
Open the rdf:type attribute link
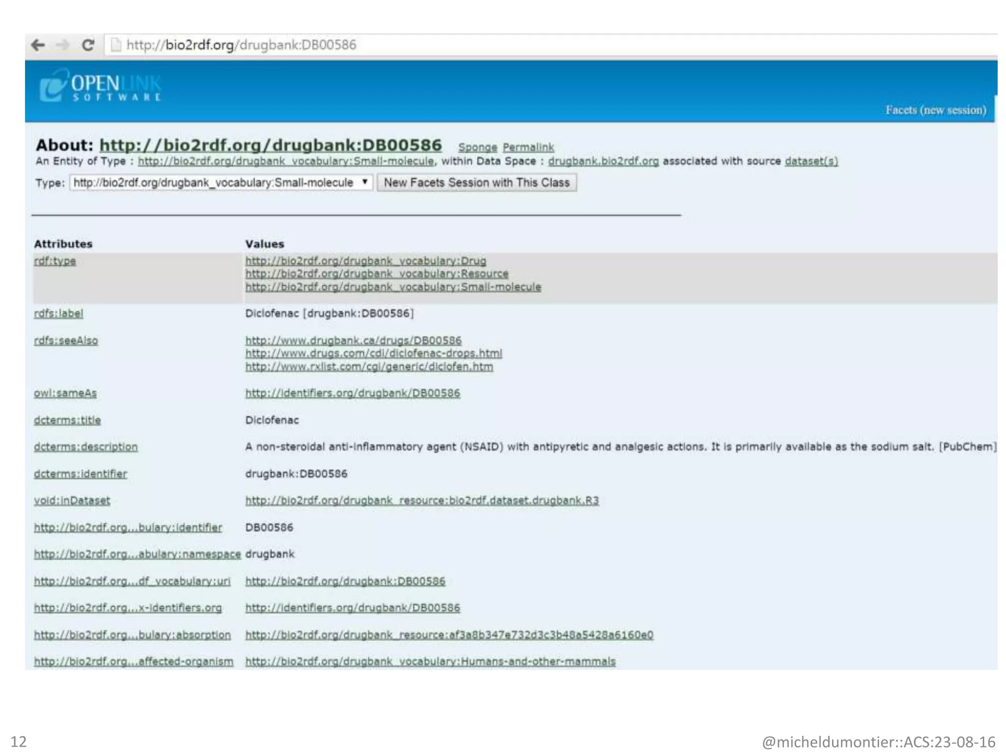pyautogui.click(x=55, y=261)
